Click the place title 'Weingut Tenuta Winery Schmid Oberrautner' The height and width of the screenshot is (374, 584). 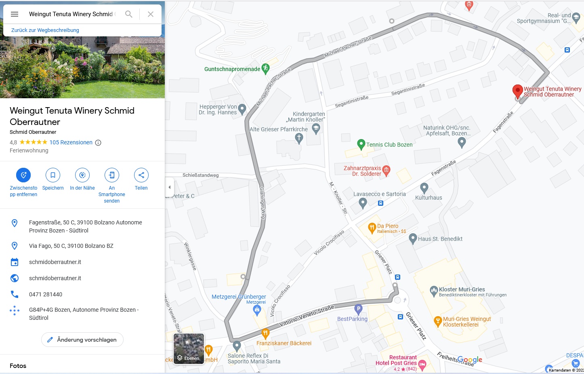pyautogui.click(x=72, y=116)
